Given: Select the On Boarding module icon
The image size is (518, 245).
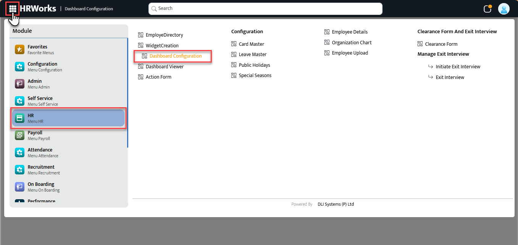Looking at the screenshot, I should pos(19,187).
